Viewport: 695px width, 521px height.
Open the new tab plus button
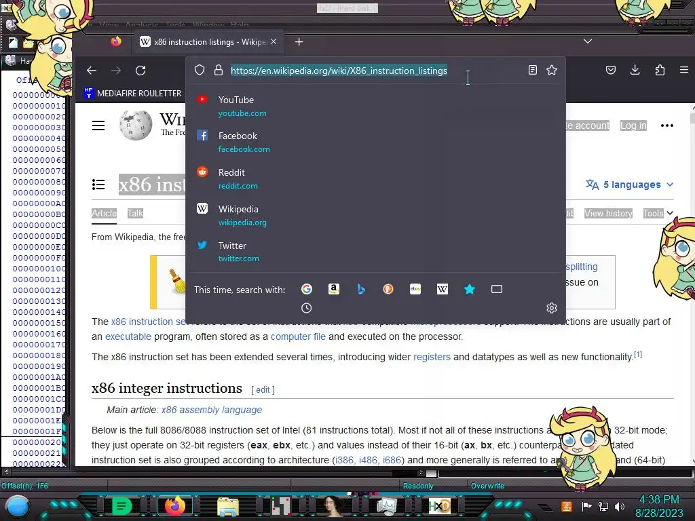(299, 41)
